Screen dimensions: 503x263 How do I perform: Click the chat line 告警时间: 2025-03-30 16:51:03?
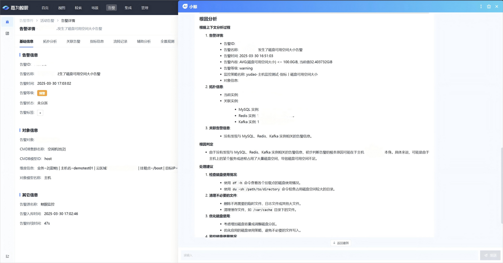(x=248, y=56)
